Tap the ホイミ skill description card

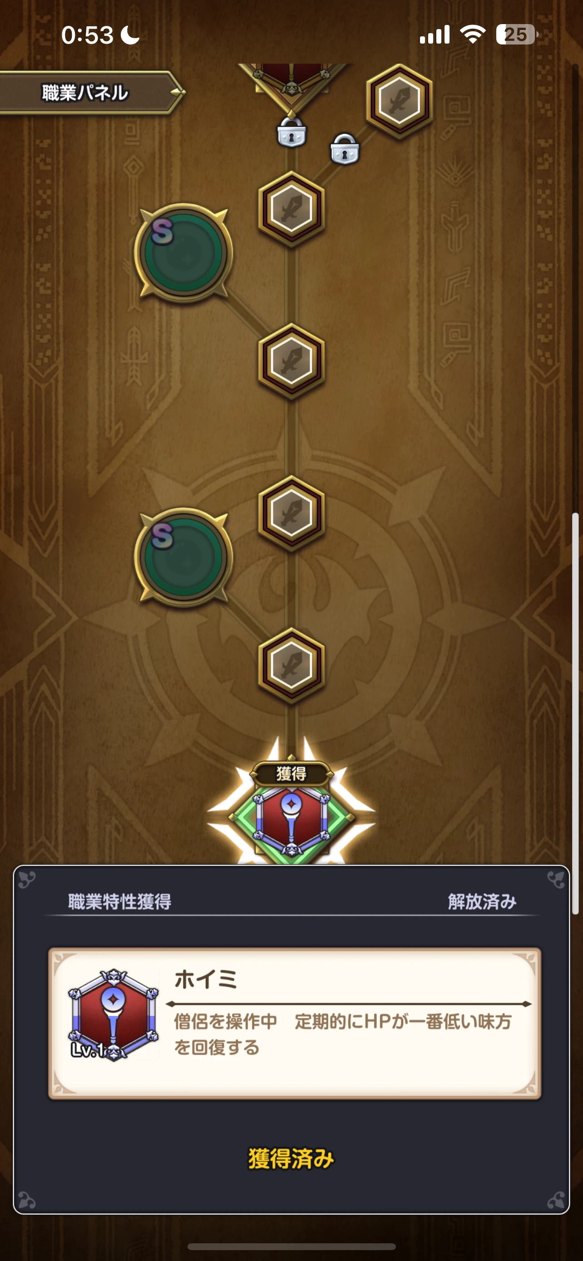point(294,1023)
